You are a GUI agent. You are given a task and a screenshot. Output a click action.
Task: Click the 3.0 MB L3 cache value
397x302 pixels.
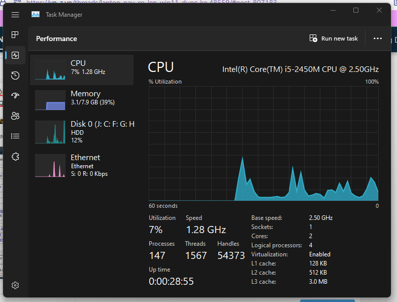pyautogui.click(x=318, y=282)
